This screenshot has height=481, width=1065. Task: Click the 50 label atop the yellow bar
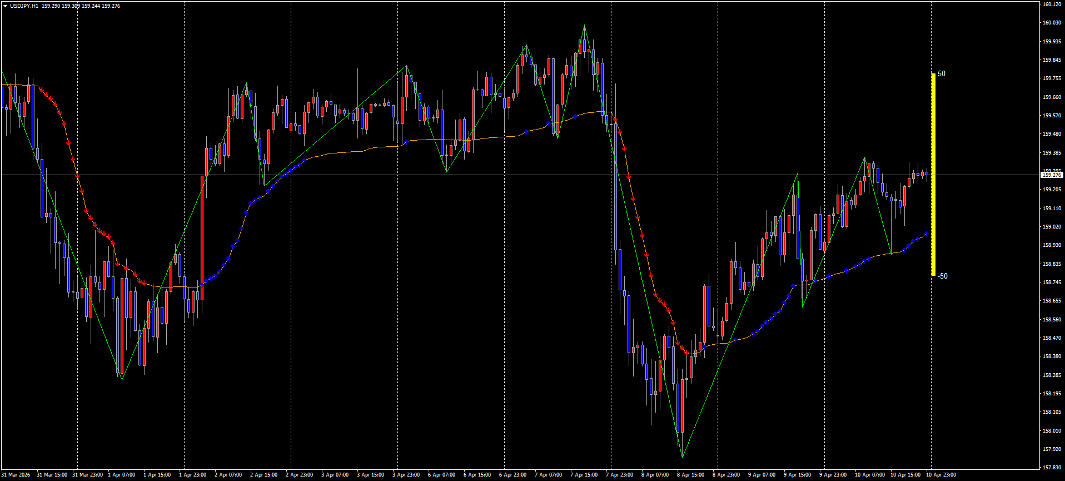[x=942, y=73]
